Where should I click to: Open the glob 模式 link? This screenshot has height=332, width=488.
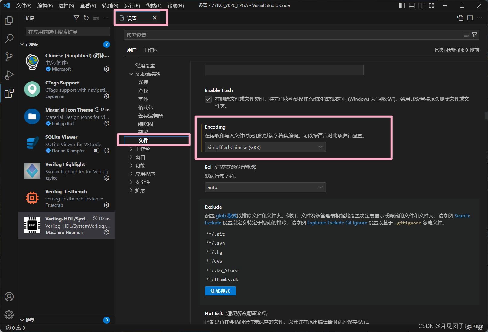(x=226, y=216)
